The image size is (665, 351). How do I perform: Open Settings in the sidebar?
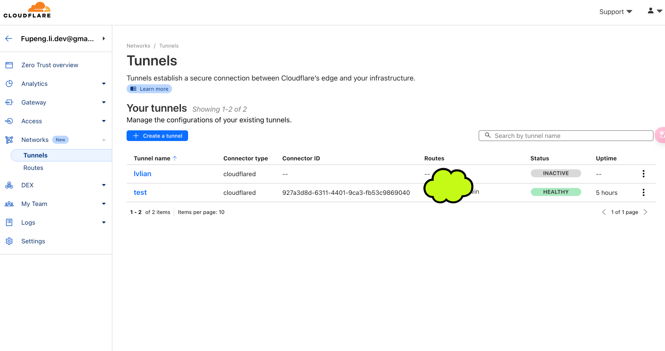tap(33, 241)
